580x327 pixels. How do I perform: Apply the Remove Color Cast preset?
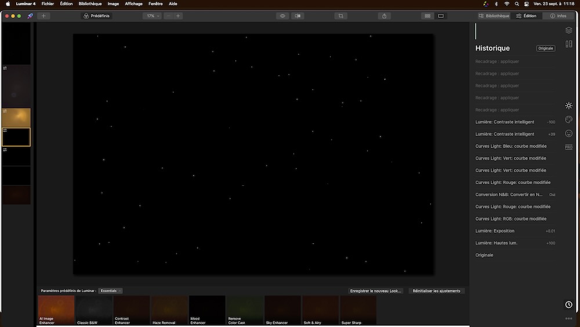(x=245, y=310)
